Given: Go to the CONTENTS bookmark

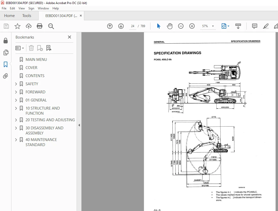Looking at the screenshot, I should click(x=35, y=76).
